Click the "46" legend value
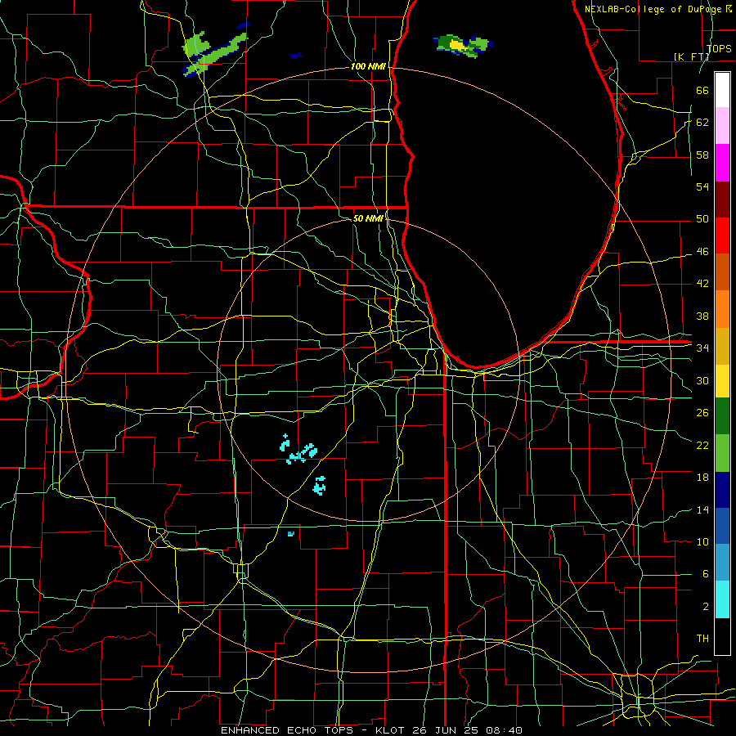736x736 pixels. tap(702, 252)
